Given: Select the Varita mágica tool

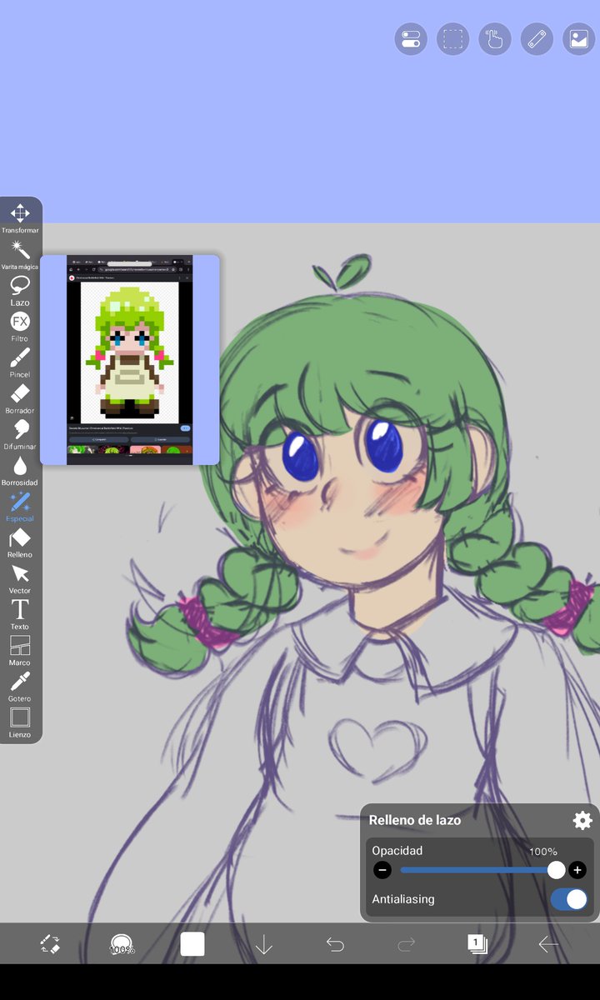Looking at the screenshot, I should point(20,255).
